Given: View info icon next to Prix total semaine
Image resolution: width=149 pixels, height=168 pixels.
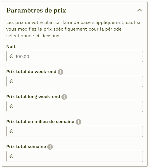Looking at the screenshot, I should (50, 147).
